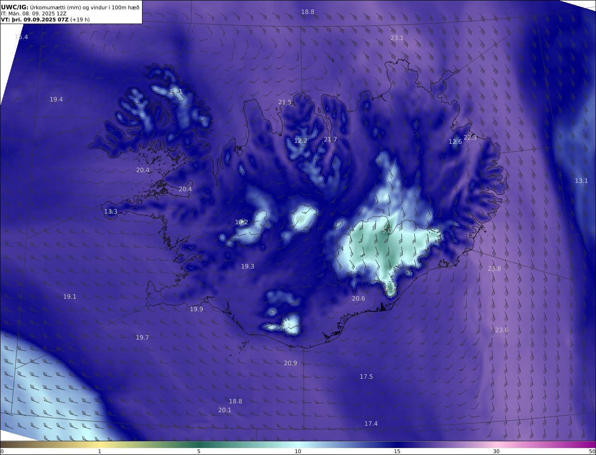This screenshot has height=455, width=596.
Task: Select the 20.9 value label
Action: tap(291, 363)
